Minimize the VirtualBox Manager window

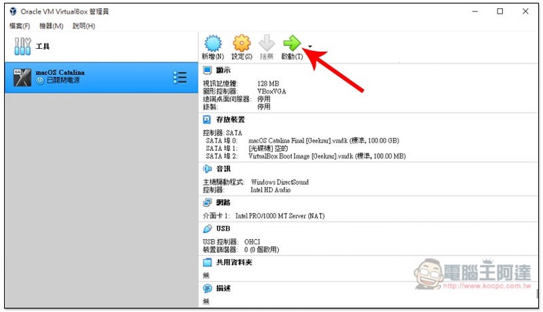(475, 12)
